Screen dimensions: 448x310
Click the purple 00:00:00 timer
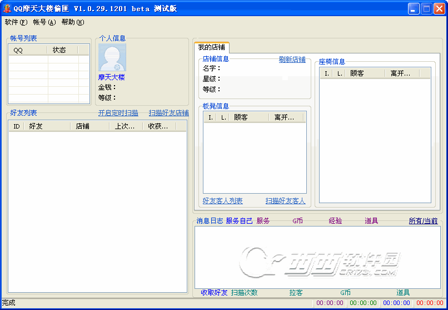(x=330, y=303)
